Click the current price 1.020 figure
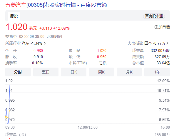This screenshot has width=174, height=139. tap(16, 27)
